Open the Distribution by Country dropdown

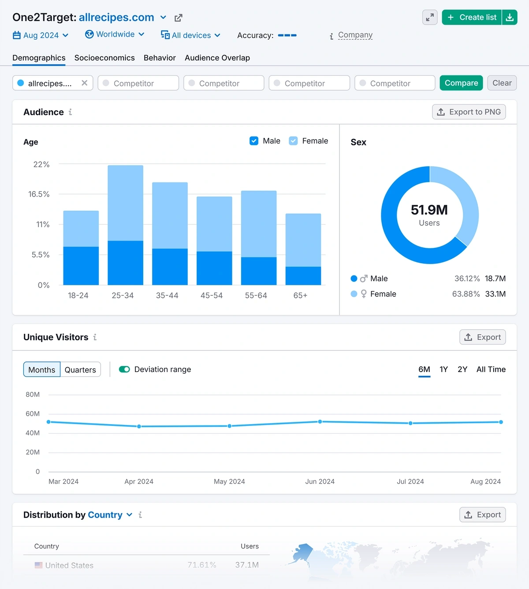110,515
